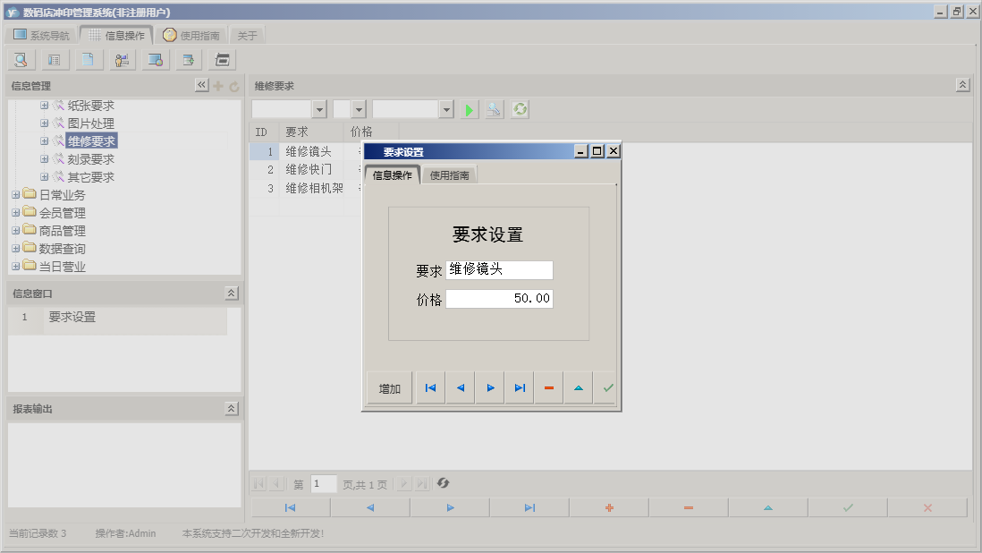
Task: Go to next record in 要求设置 dialog
Action: click(x=490, y=388)
